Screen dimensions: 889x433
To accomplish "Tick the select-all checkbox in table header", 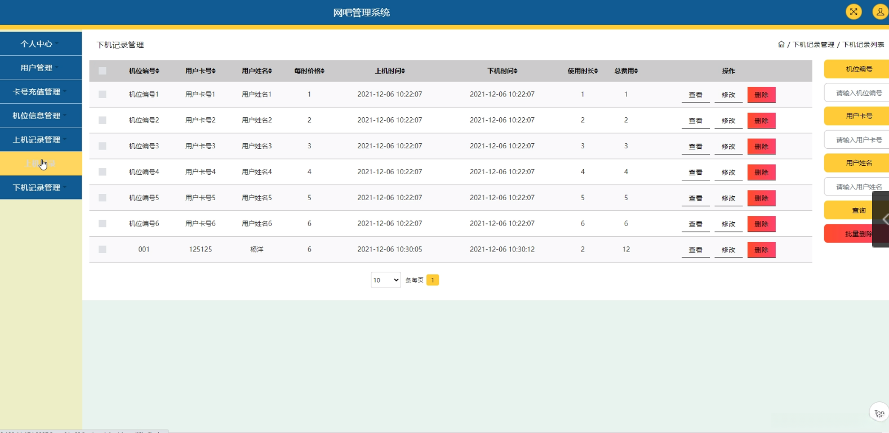I will [103, 71].
